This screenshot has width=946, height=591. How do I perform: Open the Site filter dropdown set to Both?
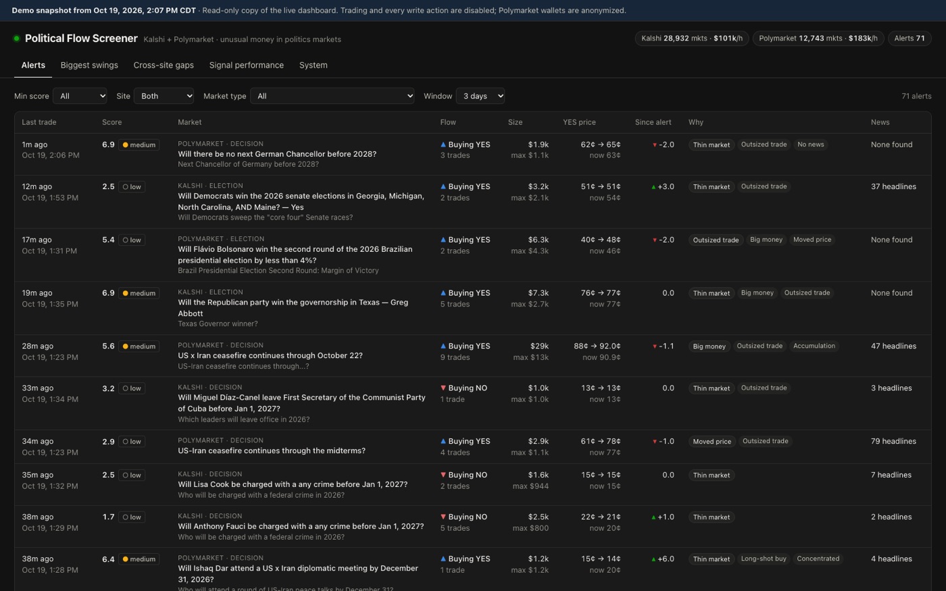coord(164,96)
